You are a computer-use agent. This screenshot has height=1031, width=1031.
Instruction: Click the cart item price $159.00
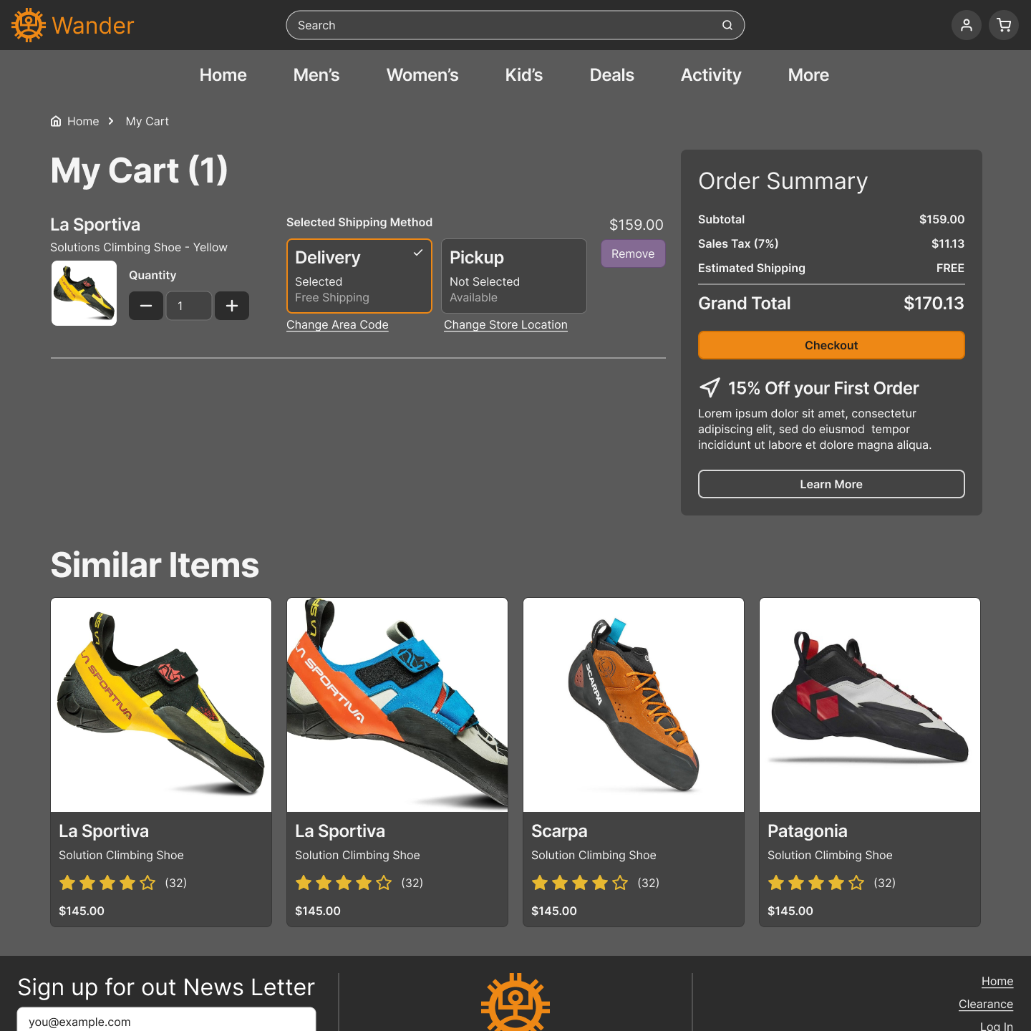pyautogui.click(x=636, y=225)
